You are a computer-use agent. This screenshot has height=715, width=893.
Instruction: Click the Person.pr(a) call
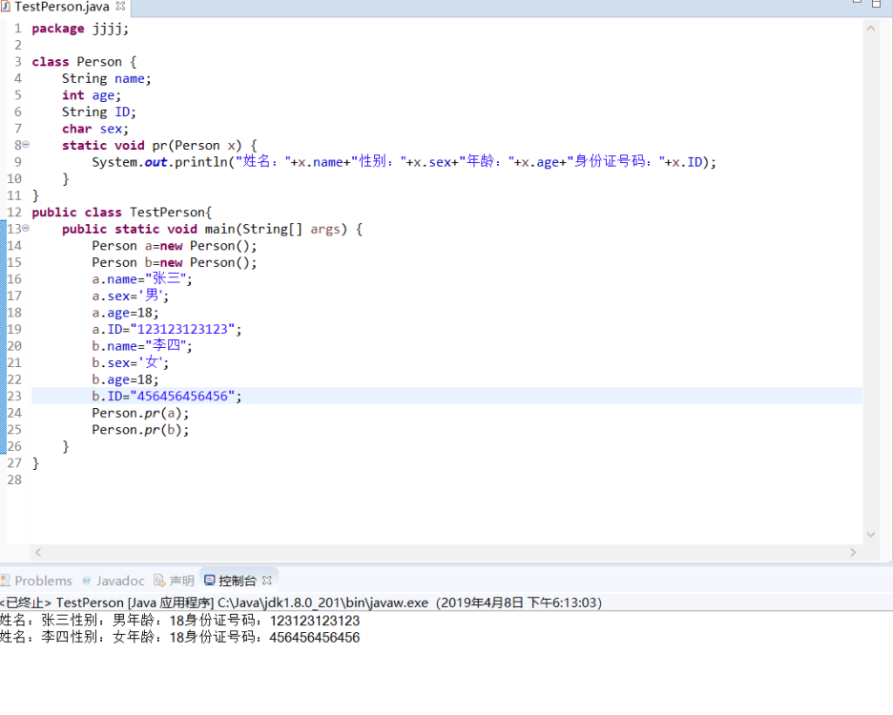click(140, 413)
